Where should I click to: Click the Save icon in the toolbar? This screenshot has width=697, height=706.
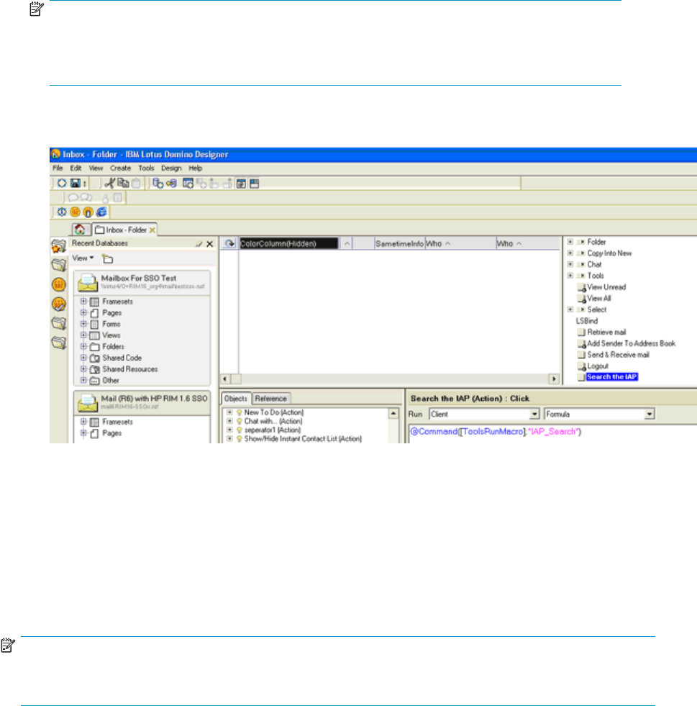tap(75, 184)
